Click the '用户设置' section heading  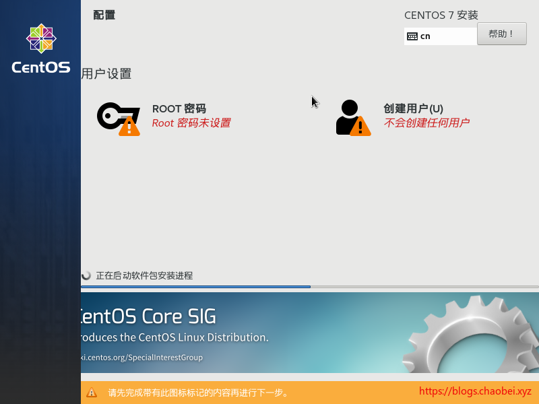[106, 73]
